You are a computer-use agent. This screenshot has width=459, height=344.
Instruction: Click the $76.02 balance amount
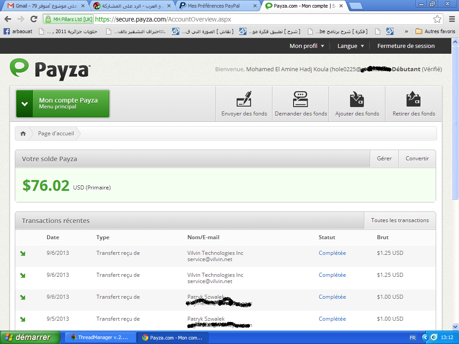[46, 185]
